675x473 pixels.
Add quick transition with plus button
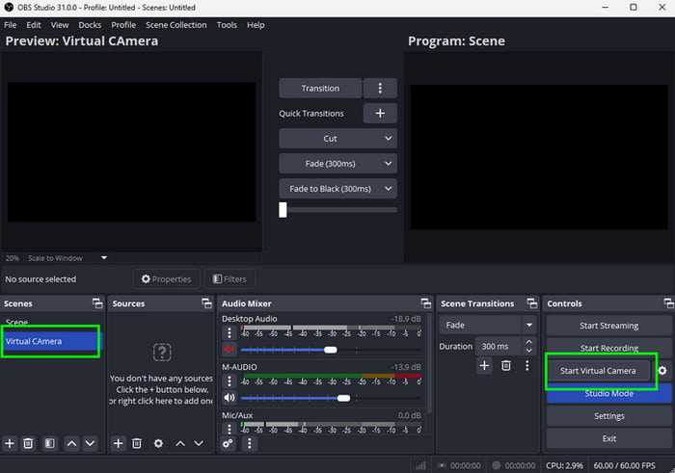tap(380, 113)
